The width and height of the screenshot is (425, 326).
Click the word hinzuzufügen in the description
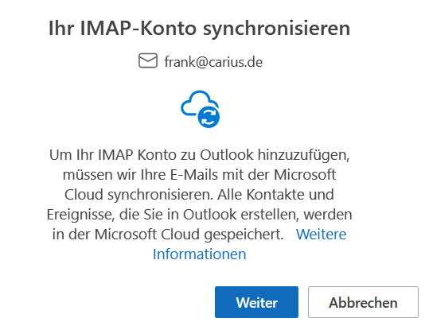pos(303,156)
